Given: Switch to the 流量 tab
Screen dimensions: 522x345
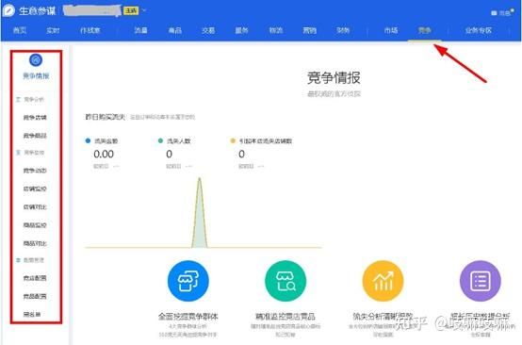Looking at the screenshot, I should [x=140, y=30].
